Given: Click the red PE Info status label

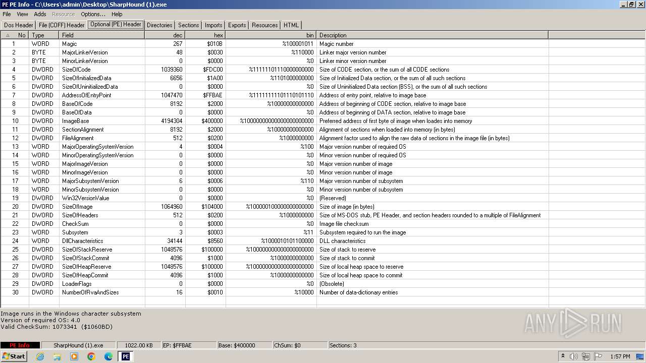Looking at the screenshot, I should [20, 345].
